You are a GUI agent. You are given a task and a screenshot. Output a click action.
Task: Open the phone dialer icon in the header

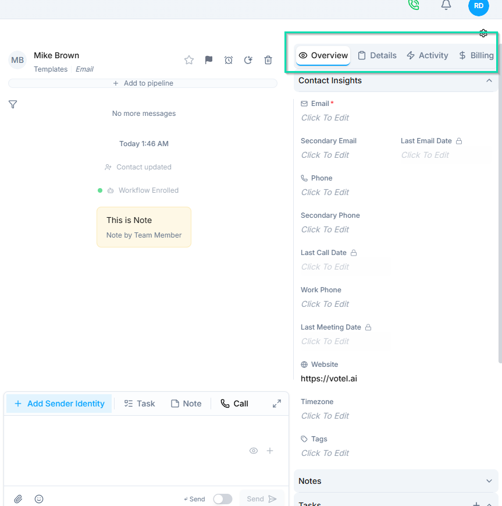click(413, 5)
